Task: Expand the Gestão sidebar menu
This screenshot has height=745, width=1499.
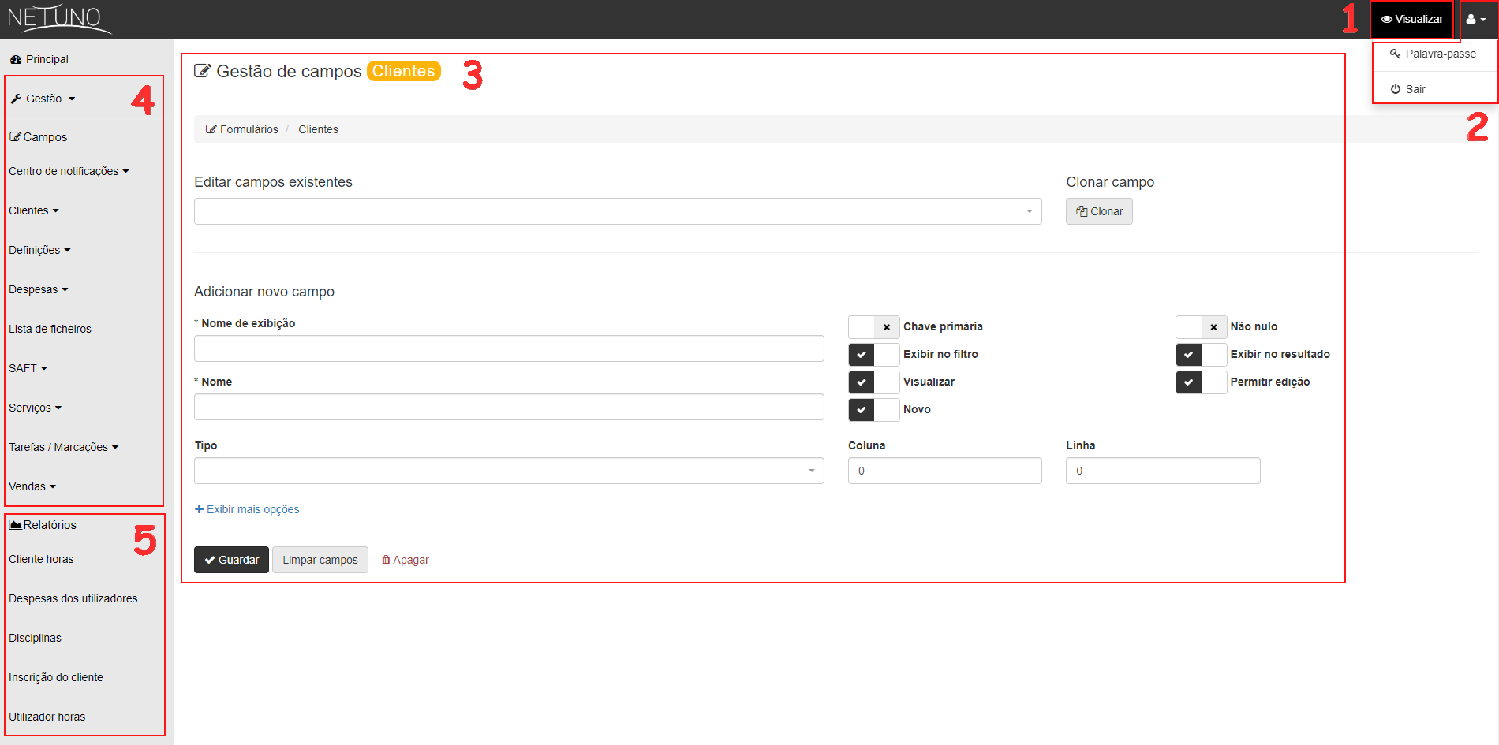Action: [43, 99]
